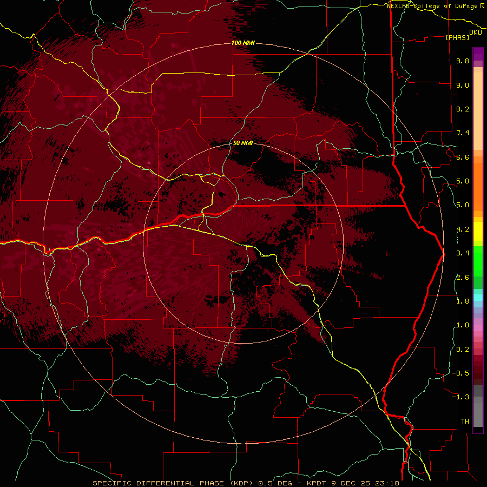Pick the orange segment of color bar

478,187
